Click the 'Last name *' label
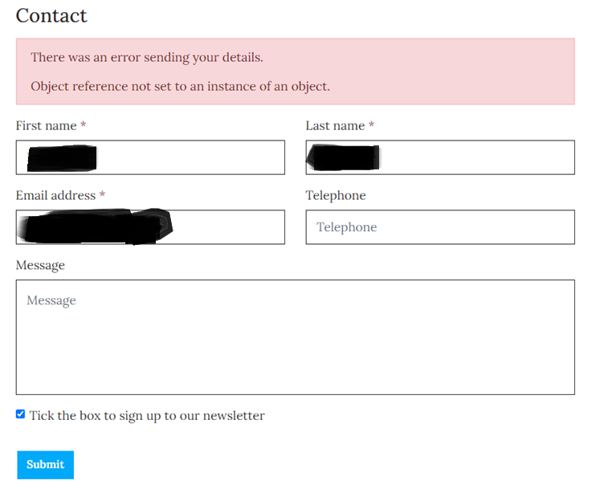Viewport: 604px width, 493px height. click(340, 125)
